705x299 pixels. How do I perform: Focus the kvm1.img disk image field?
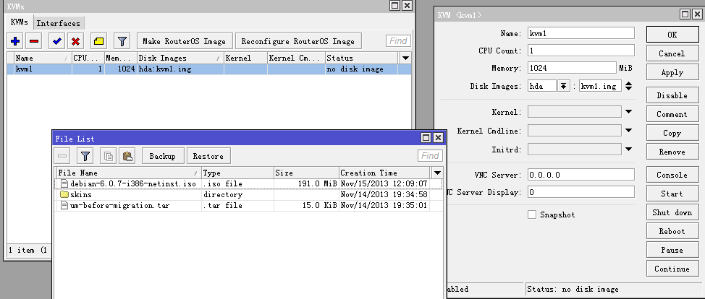coord(600,86)
